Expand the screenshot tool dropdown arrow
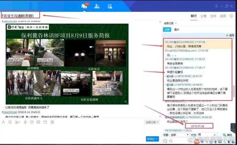The width and height of the screenshot is (237, 145). point(20,122)
